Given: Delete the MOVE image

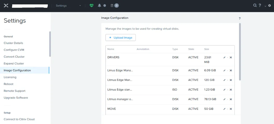Looking at the screenshot, I should (231, 109).
